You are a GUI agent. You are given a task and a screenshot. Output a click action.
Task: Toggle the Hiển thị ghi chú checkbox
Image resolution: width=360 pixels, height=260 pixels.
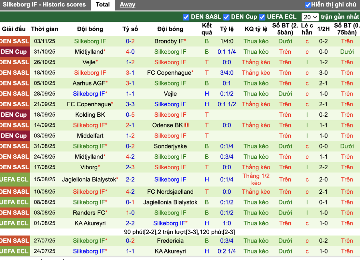(x=308, y=5)
